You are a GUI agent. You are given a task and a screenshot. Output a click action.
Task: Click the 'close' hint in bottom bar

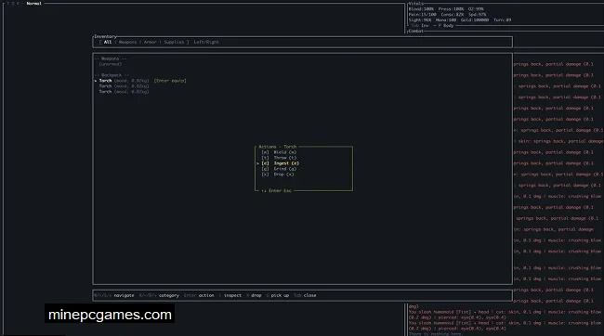(x=309, y=295)
